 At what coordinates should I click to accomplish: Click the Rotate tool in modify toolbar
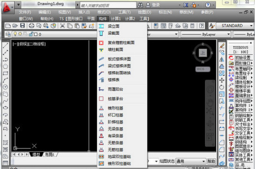222,87
